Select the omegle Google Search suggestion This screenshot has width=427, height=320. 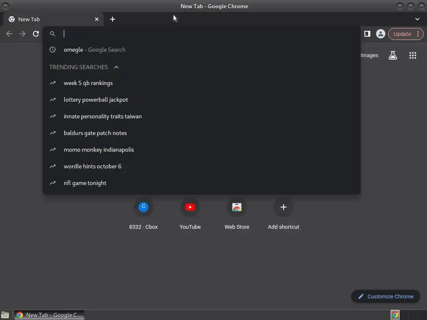201,50
